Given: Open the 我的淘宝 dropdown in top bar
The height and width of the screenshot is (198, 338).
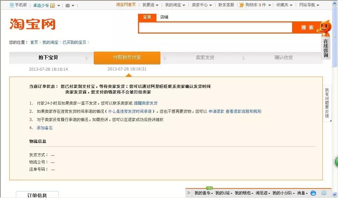Looking at the screenshot, I should pyautogui.click(x=175, y=5).
